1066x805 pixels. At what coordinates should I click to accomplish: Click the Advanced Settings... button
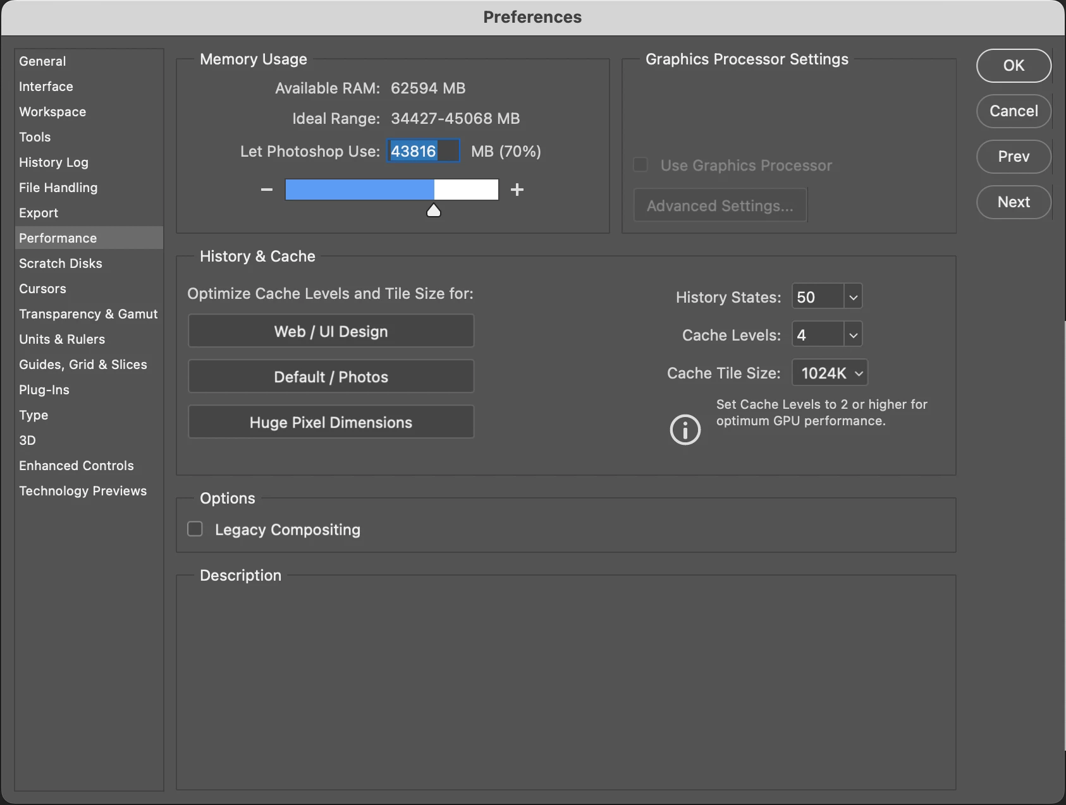pyautogui.click(x=720, y=205)
